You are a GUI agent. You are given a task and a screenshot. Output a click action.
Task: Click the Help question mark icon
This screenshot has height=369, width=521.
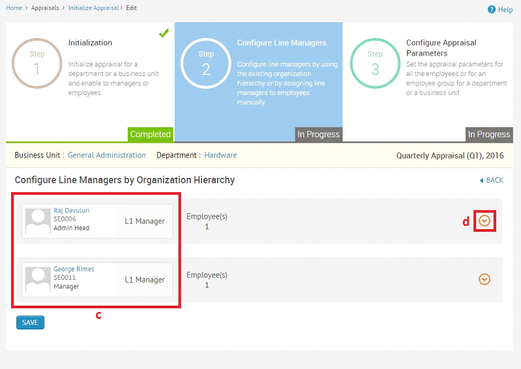pos(491,9)
